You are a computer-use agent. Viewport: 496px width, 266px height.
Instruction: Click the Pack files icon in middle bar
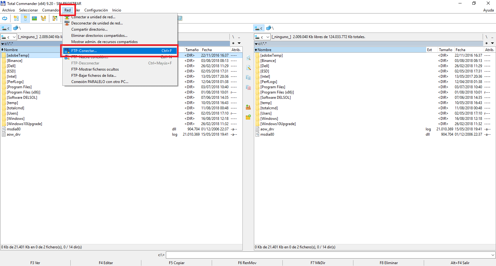[x=248, y=107]
